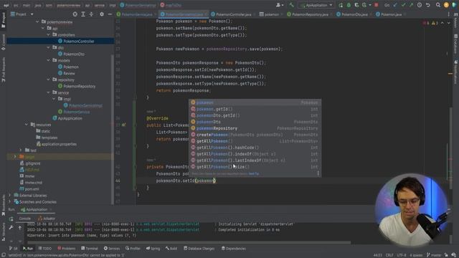Click the master git branch in status bar
Image resolution: width=459 pixels, height=258 pixels.
pyautogui.click(x=434, y=255)
